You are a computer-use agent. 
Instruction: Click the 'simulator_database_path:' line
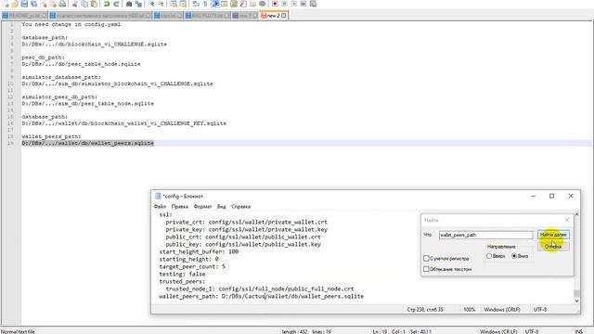(x=61, y=77)
